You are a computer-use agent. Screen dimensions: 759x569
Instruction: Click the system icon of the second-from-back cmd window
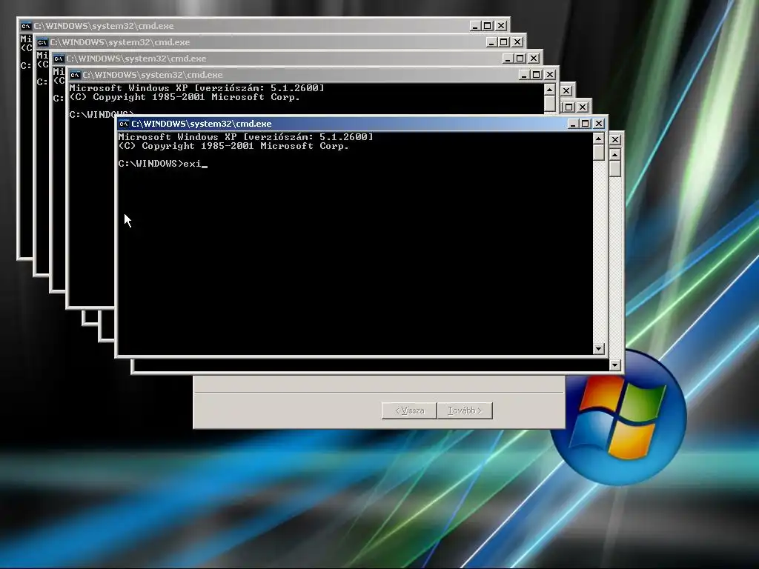point(42,42)
